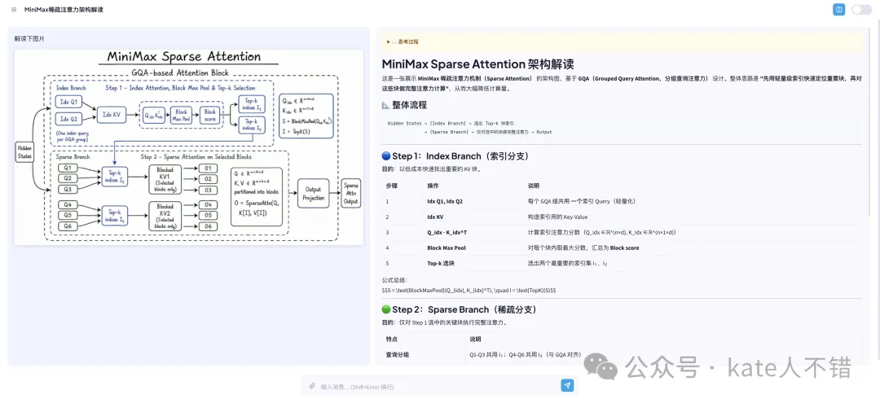Click the 公式总结 label
The width and height of the screenshot is (880, 403).
(x=395, y=280)
